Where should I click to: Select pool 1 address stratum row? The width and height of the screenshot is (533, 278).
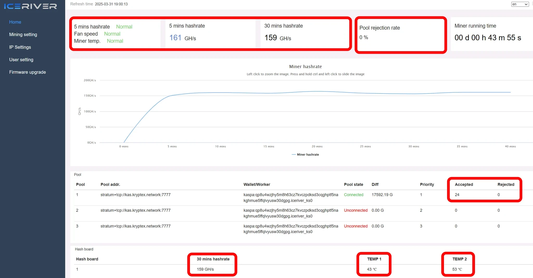point(135,195)
